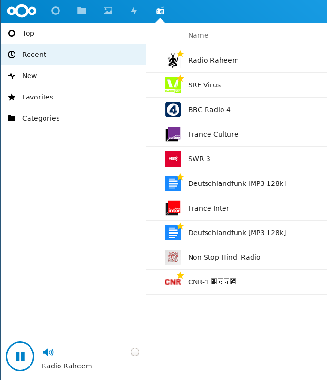Play the Radio Raheem station
The width and height of the screenshot is (327, 380).
[x=213, y=60]
